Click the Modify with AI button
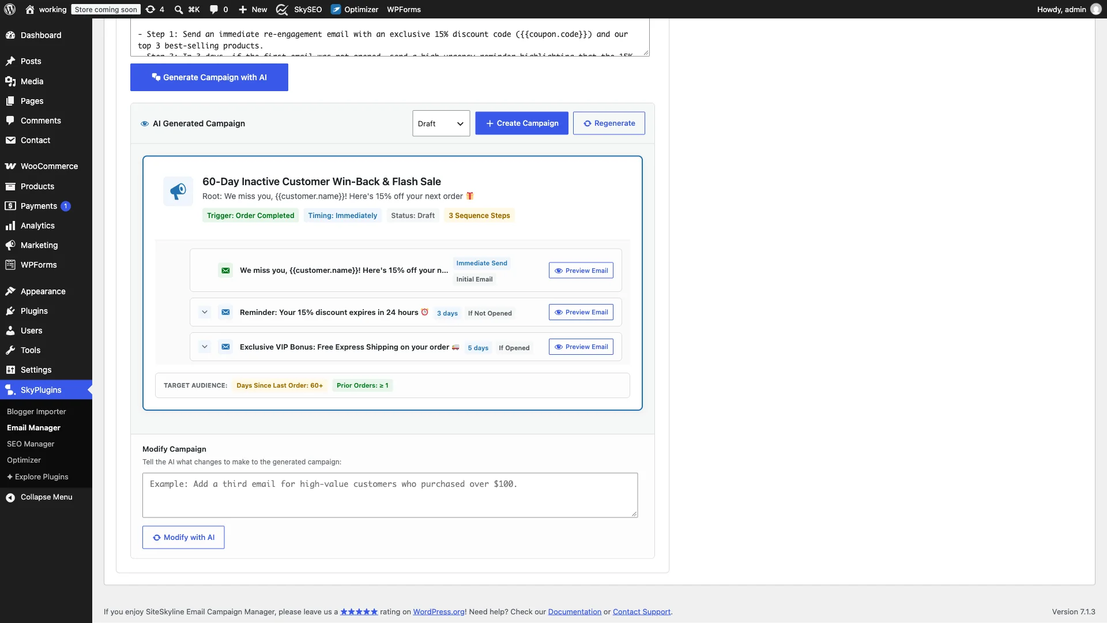This screenshot has height=623, width=1107. pyautogui.click(x=183, y=537)
